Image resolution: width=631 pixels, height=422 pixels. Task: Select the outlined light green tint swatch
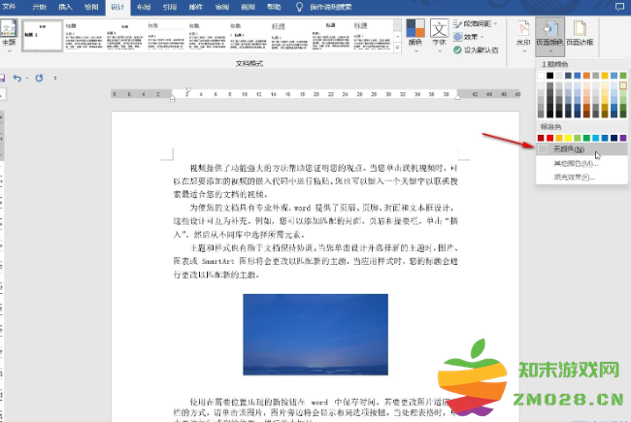(623, 85)
